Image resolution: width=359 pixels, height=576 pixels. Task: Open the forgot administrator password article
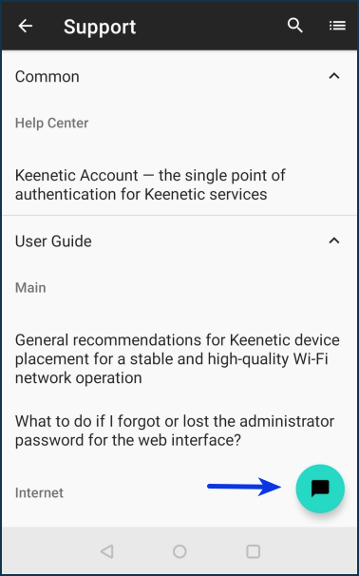pos(175,431)
